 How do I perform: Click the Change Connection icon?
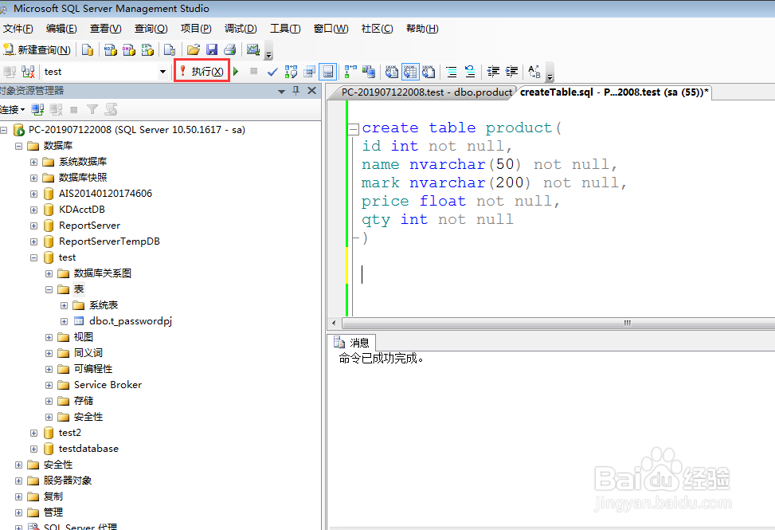28,72
